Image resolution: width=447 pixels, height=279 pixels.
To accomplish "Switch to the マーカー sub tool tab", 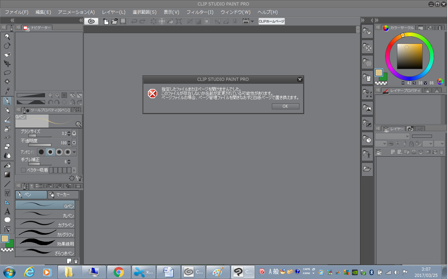I will point(63,195).
